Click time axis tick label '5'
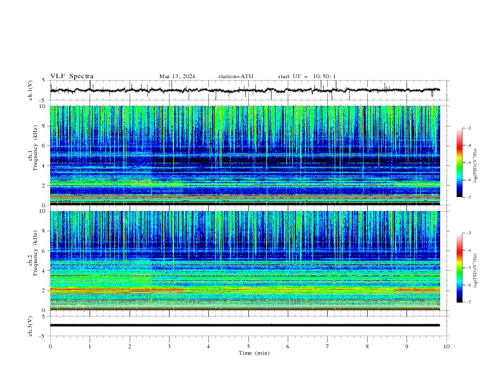503x389 pixels. [x=248, y=346]
